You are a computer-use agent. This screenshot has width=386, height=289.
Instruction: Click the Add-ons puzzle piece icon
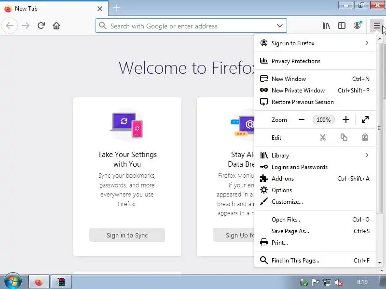click(x=264, y=178)
